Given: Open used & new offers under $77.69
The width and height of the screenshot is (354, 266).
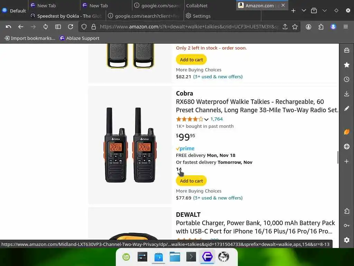Looking at the screenshot, I should click(218, 198).
